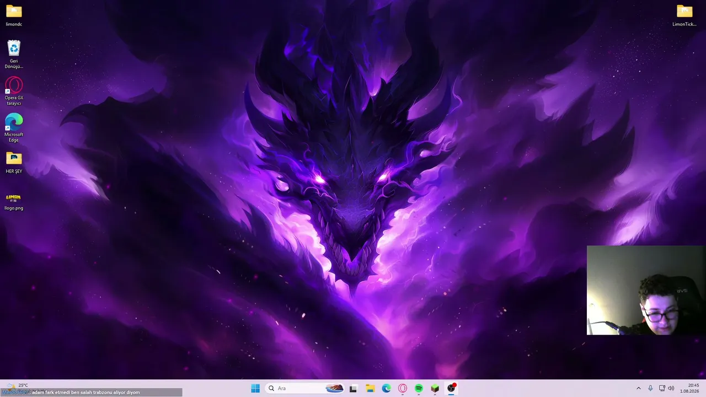Image resolution: width=706 pixels, height=397 pixels.
Task: Click the search highlight image in the Ara box
Action: 334,388
